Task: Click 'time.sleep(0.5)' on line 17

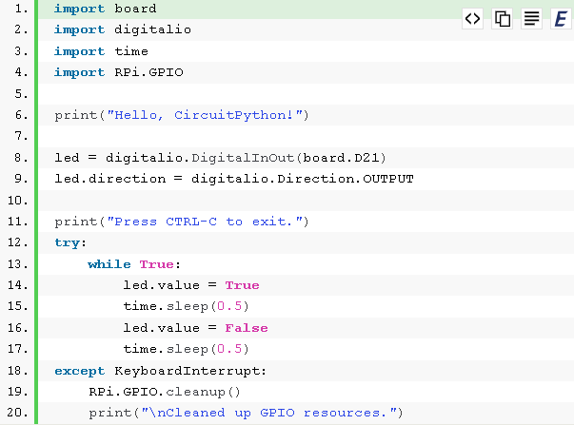Action: [x=186, y=349]
